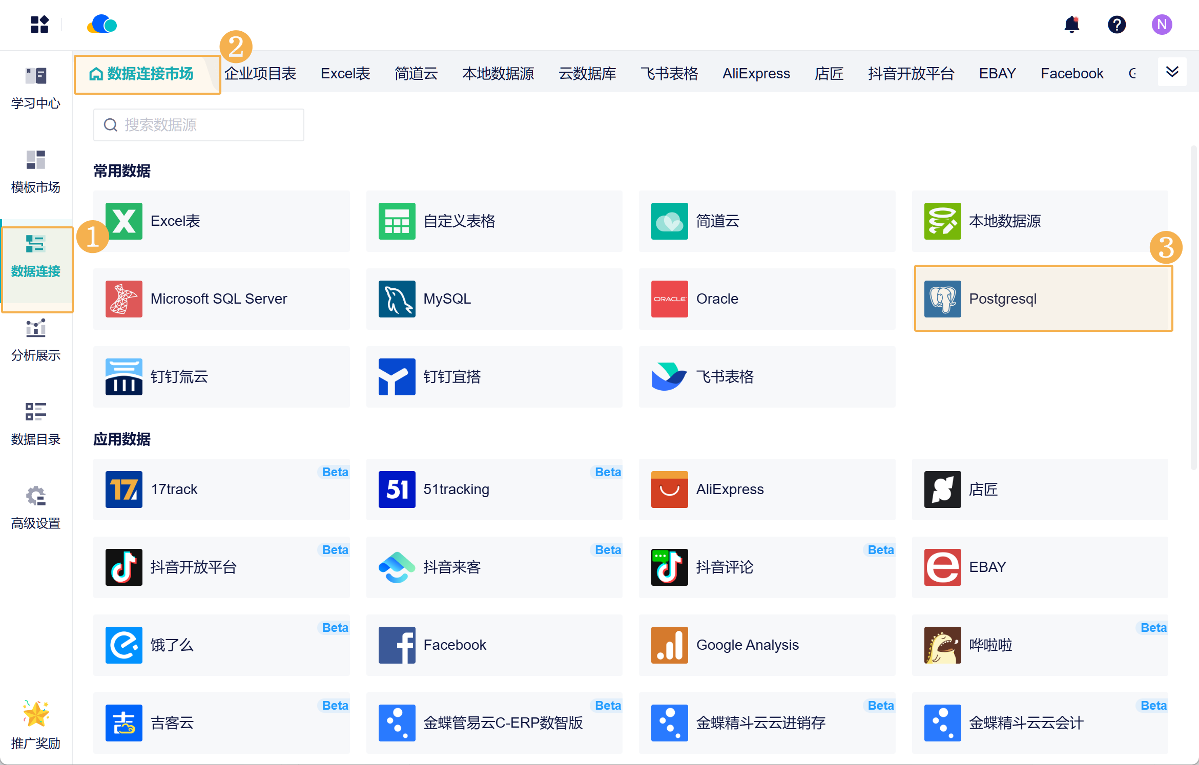The image size is (1199, 765).
Task: Click the 金蝶精斗云云进销存 icon
Action: (x=670, y=723)
